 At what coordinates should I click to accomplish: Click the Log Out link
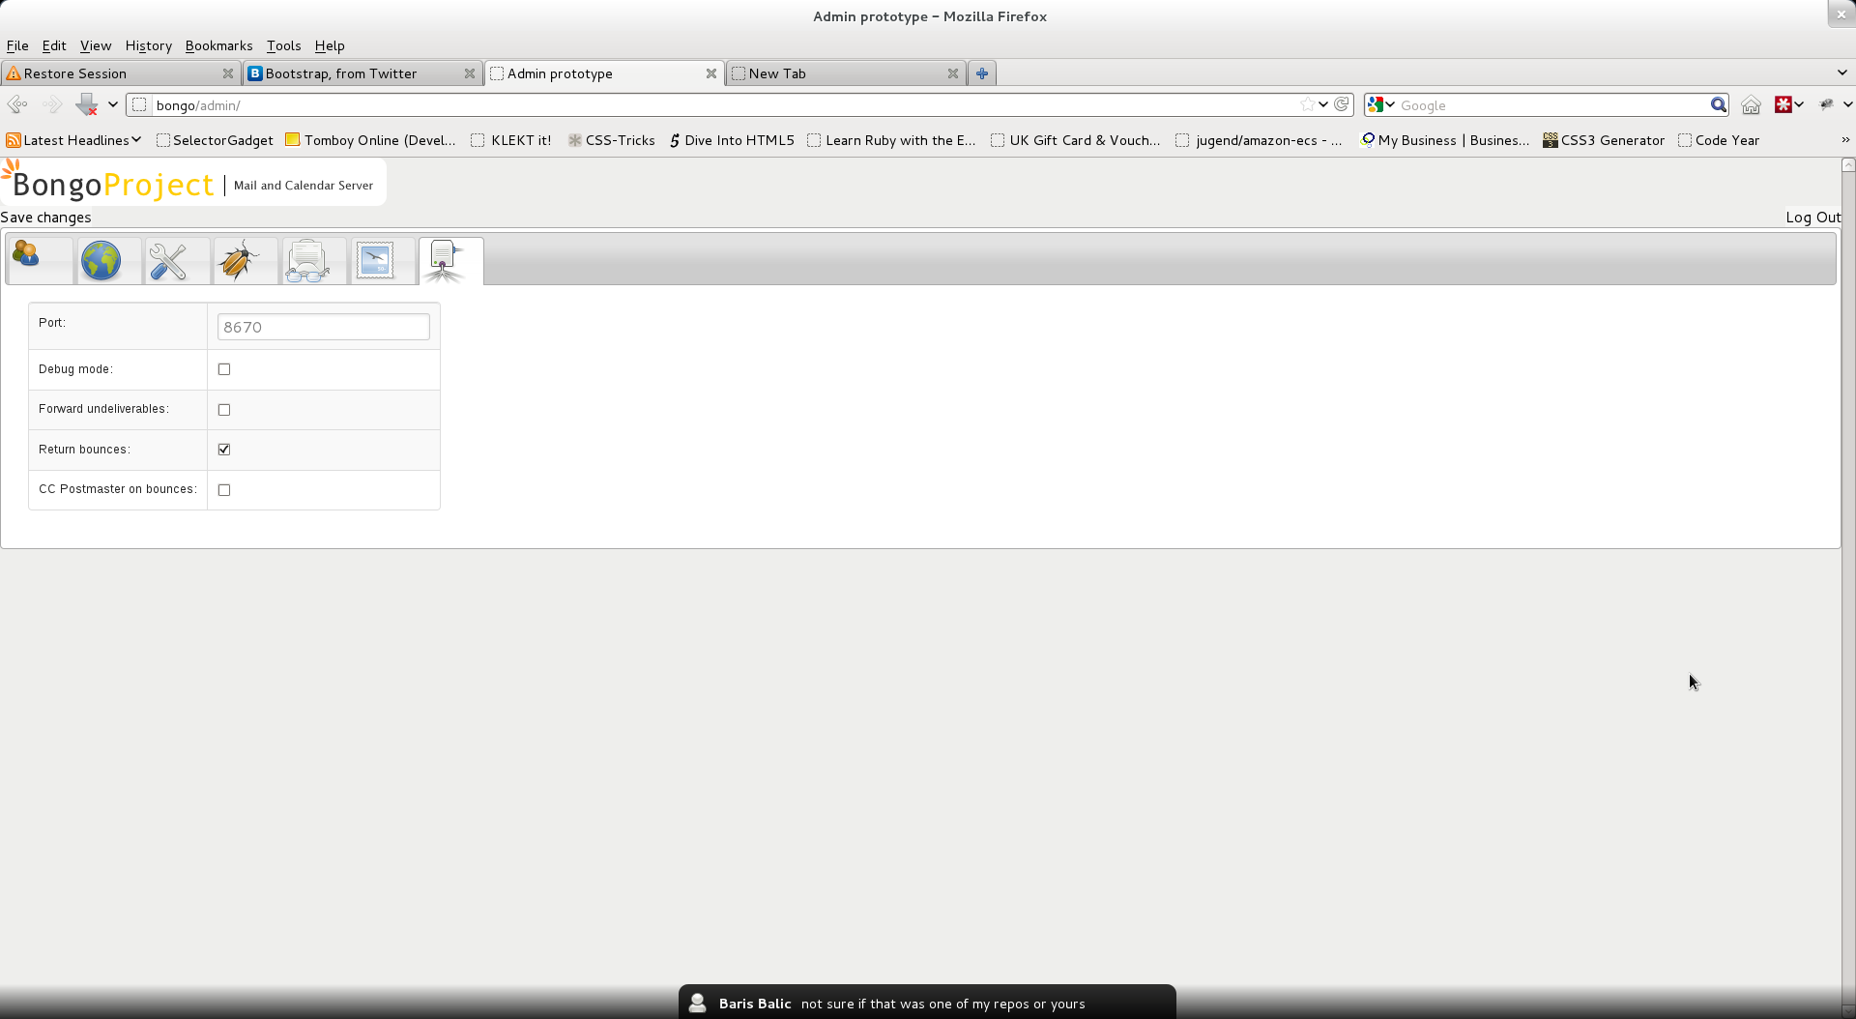point(1813,218)
